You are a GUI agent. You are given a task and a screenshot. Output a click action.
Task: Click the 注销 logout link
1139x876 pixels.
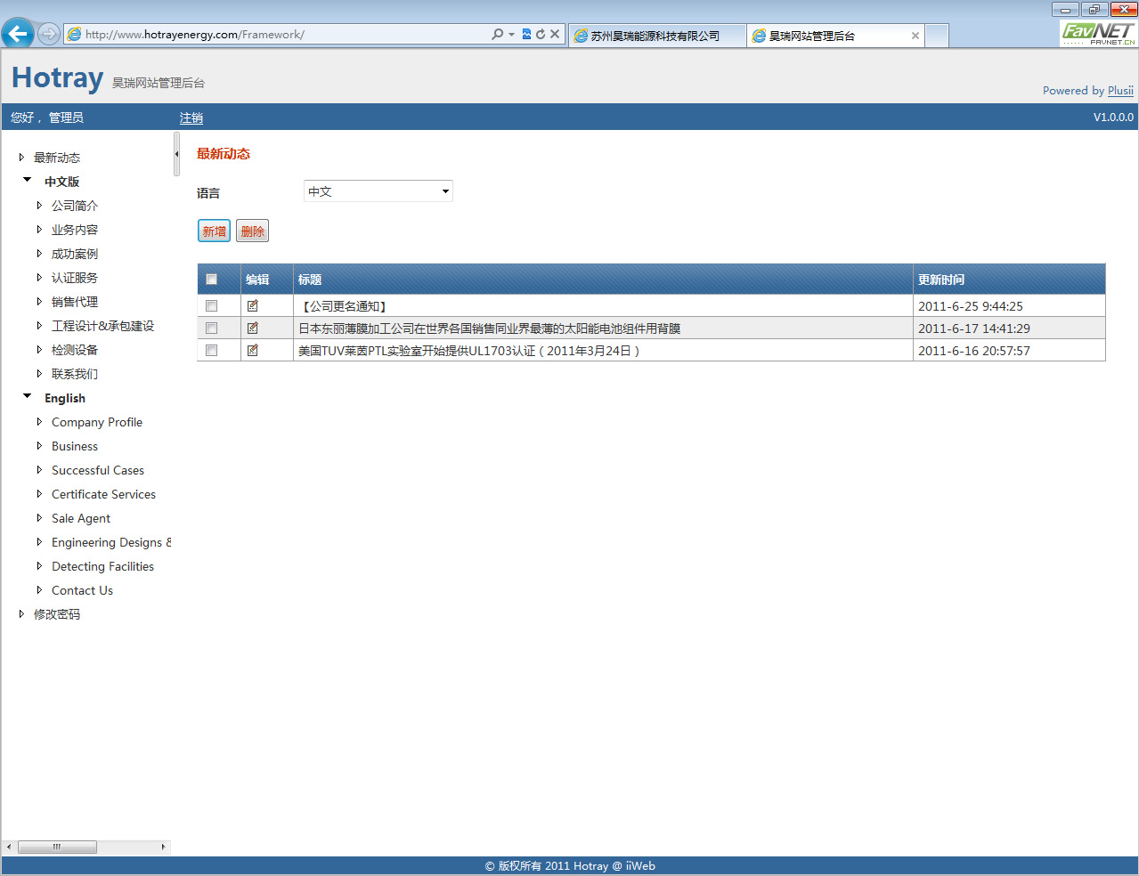tap(191, 118)
